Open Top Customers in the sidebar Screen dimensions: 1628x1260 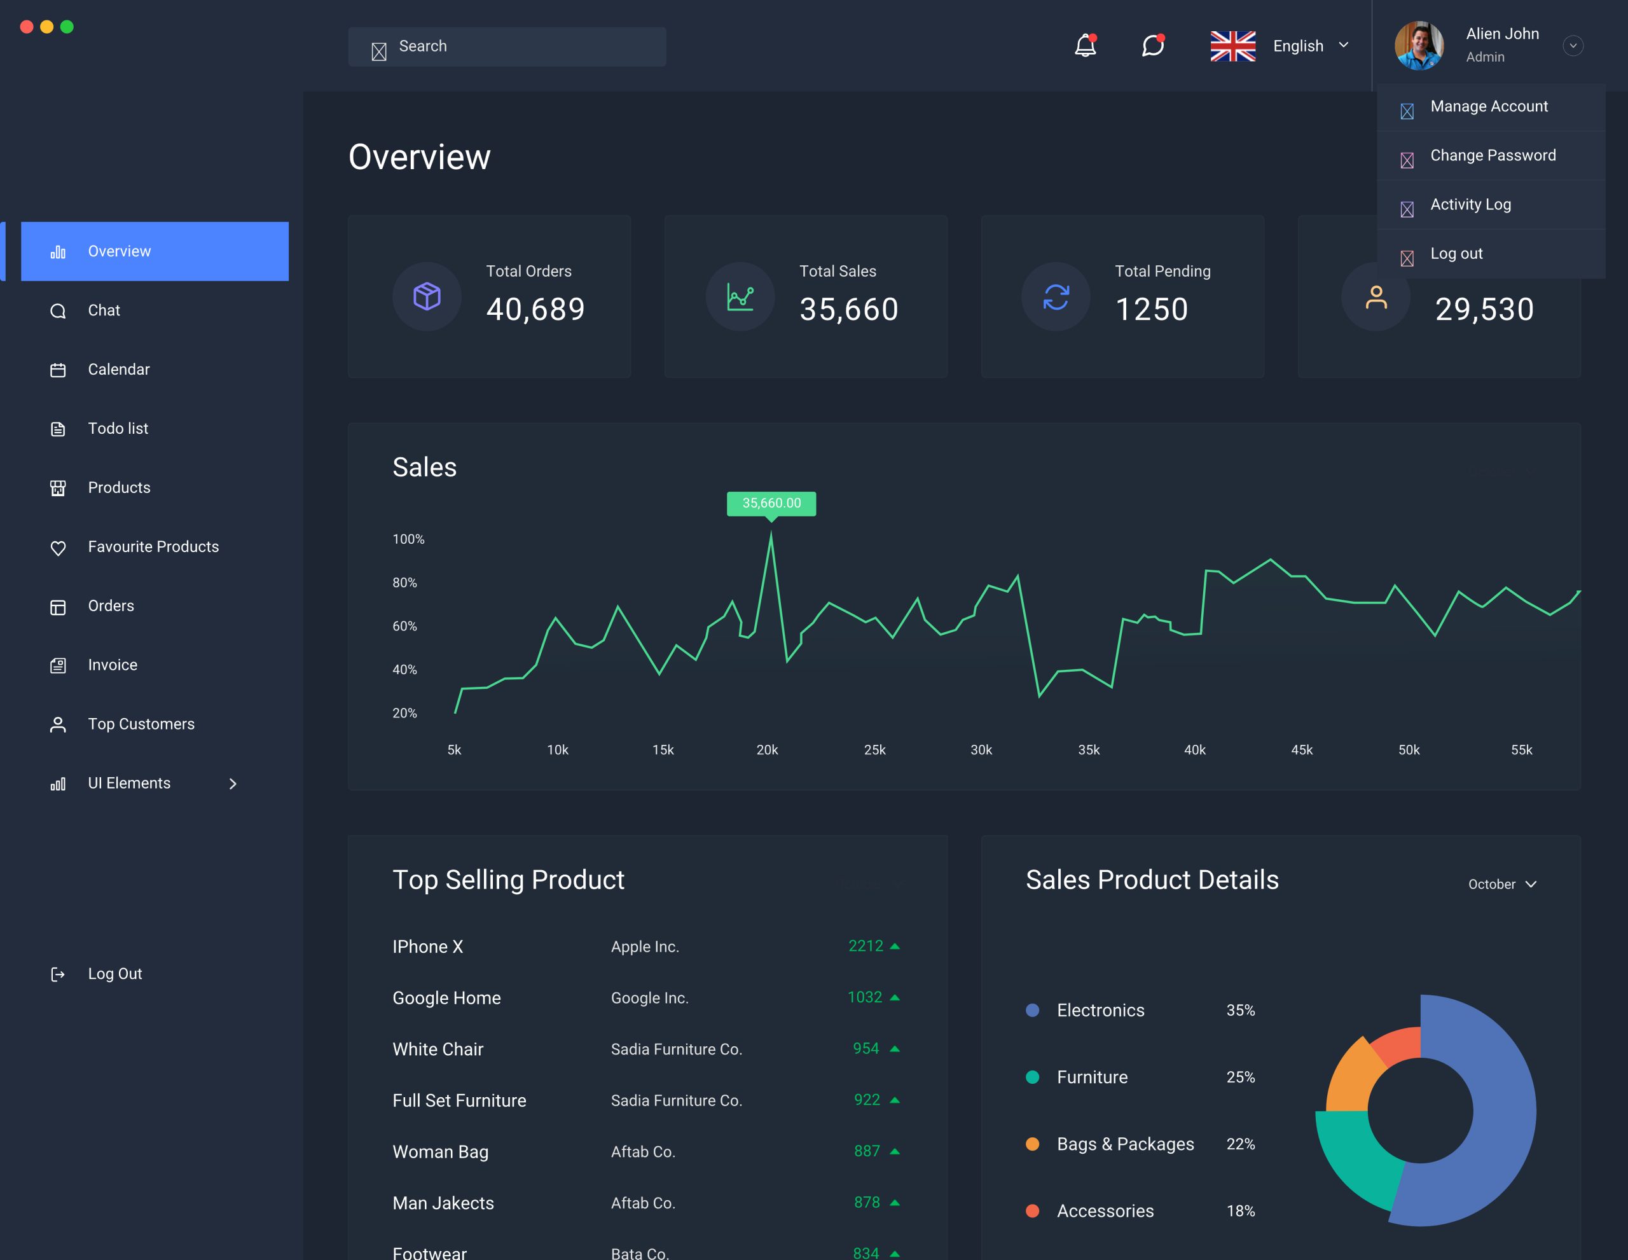(155, 724)
